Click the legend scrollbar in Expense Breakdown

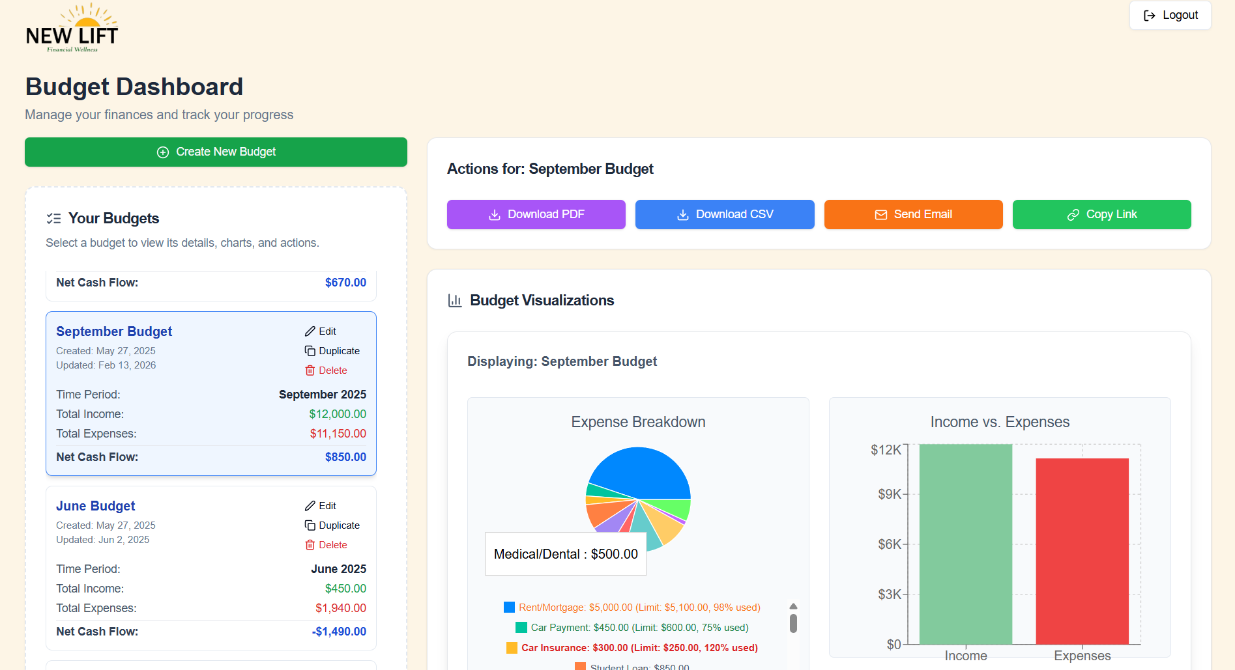[x=794, y=623]
